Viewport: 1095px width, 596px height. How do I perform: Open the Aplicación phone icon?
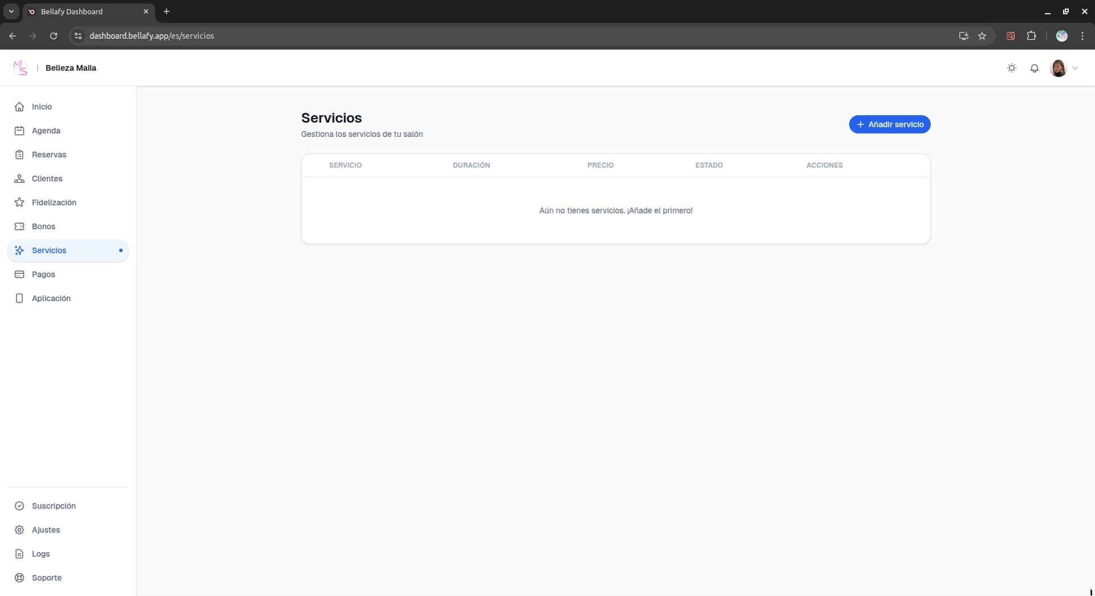tap(19, 298)
